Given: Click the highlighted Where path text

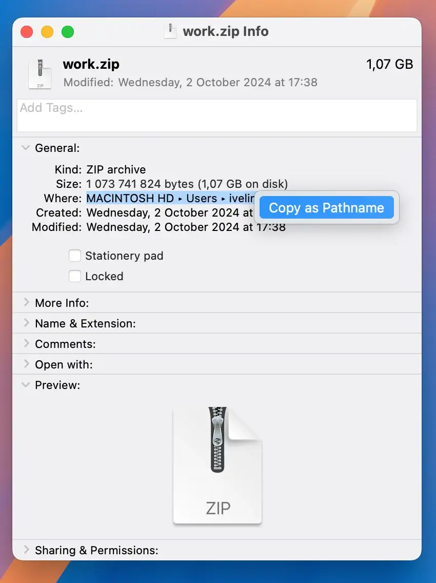Looking at the screenshot, I should tap(171, 198).
